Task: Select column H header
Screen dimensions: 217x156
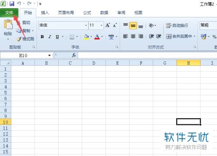Action: click(188, 63)
